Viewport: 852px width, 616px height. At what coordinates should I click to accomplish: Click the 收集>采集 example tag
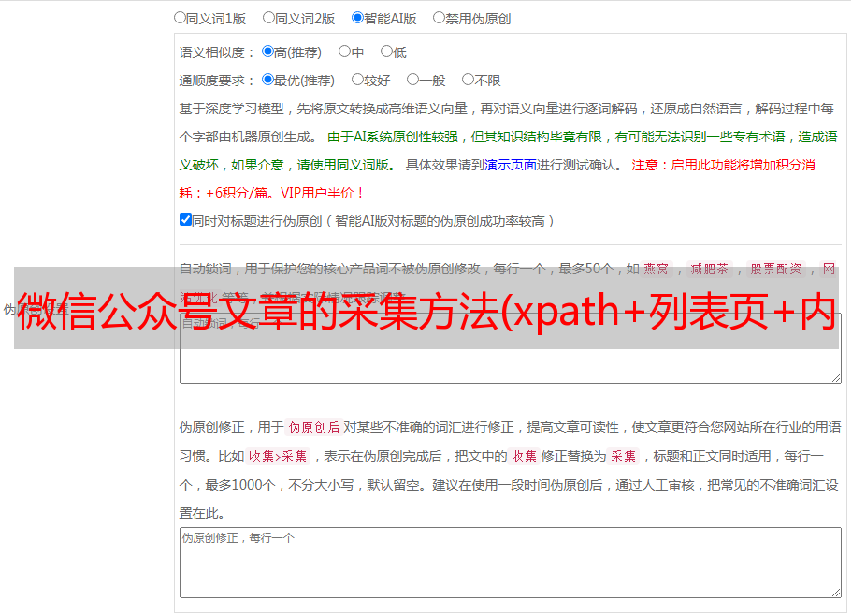click(x=278, y=456)
